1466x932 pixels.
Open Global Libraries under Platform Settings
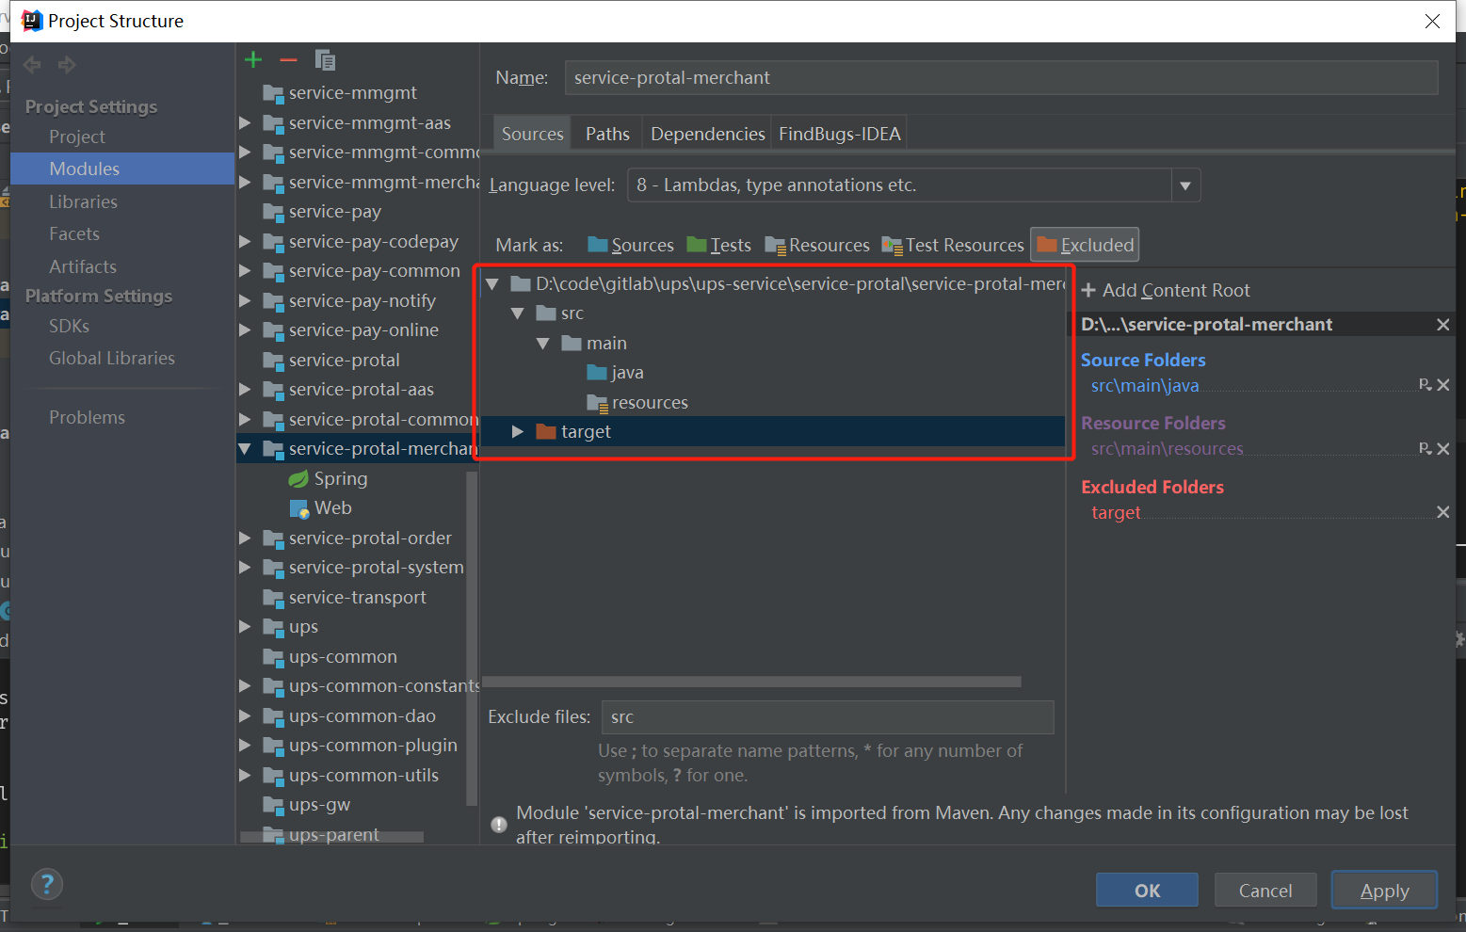(x=112, y=358)
